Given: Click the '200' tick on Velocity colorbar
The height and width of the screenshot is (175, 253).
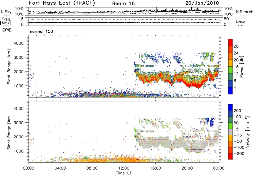Looking at the screenshot, I should [238, 111].
